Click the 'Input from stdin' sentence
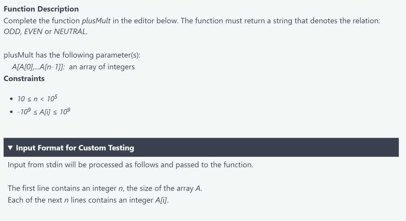The height and width of the screenshot is (221, 406). coord(130,165)
